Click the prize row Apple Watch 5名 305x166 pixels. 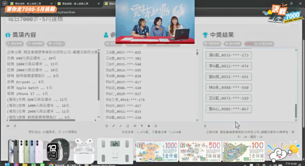30,88
